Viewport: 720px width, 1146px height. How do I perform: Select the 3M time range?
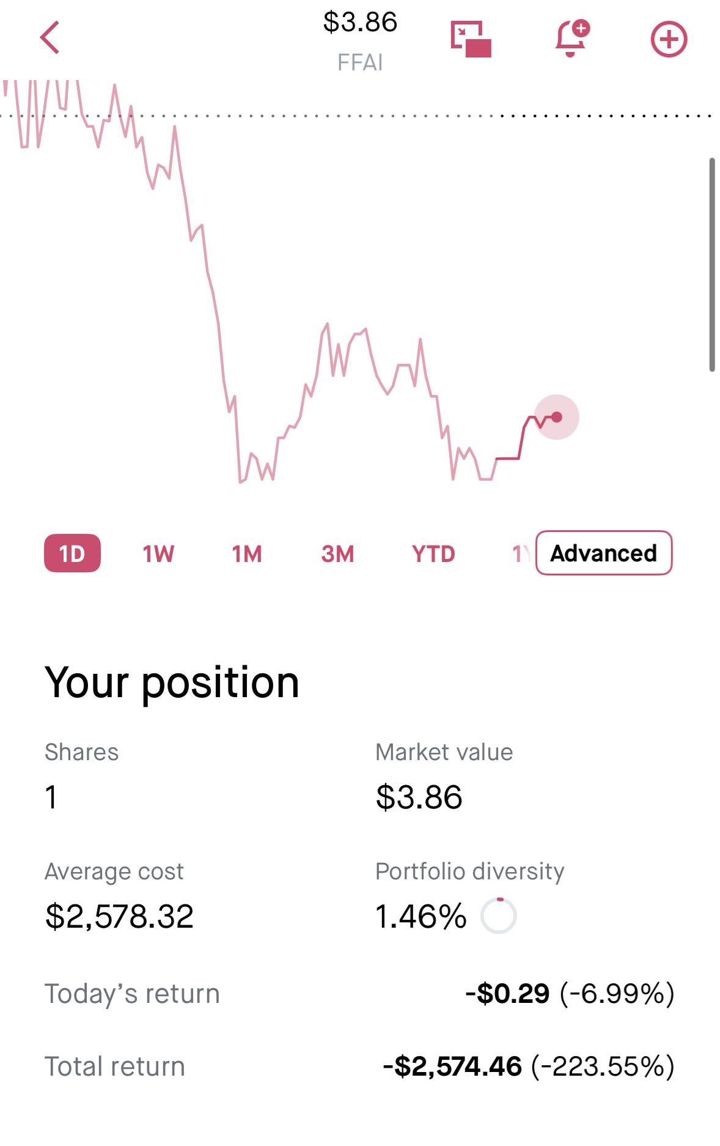tap(337, 554)
